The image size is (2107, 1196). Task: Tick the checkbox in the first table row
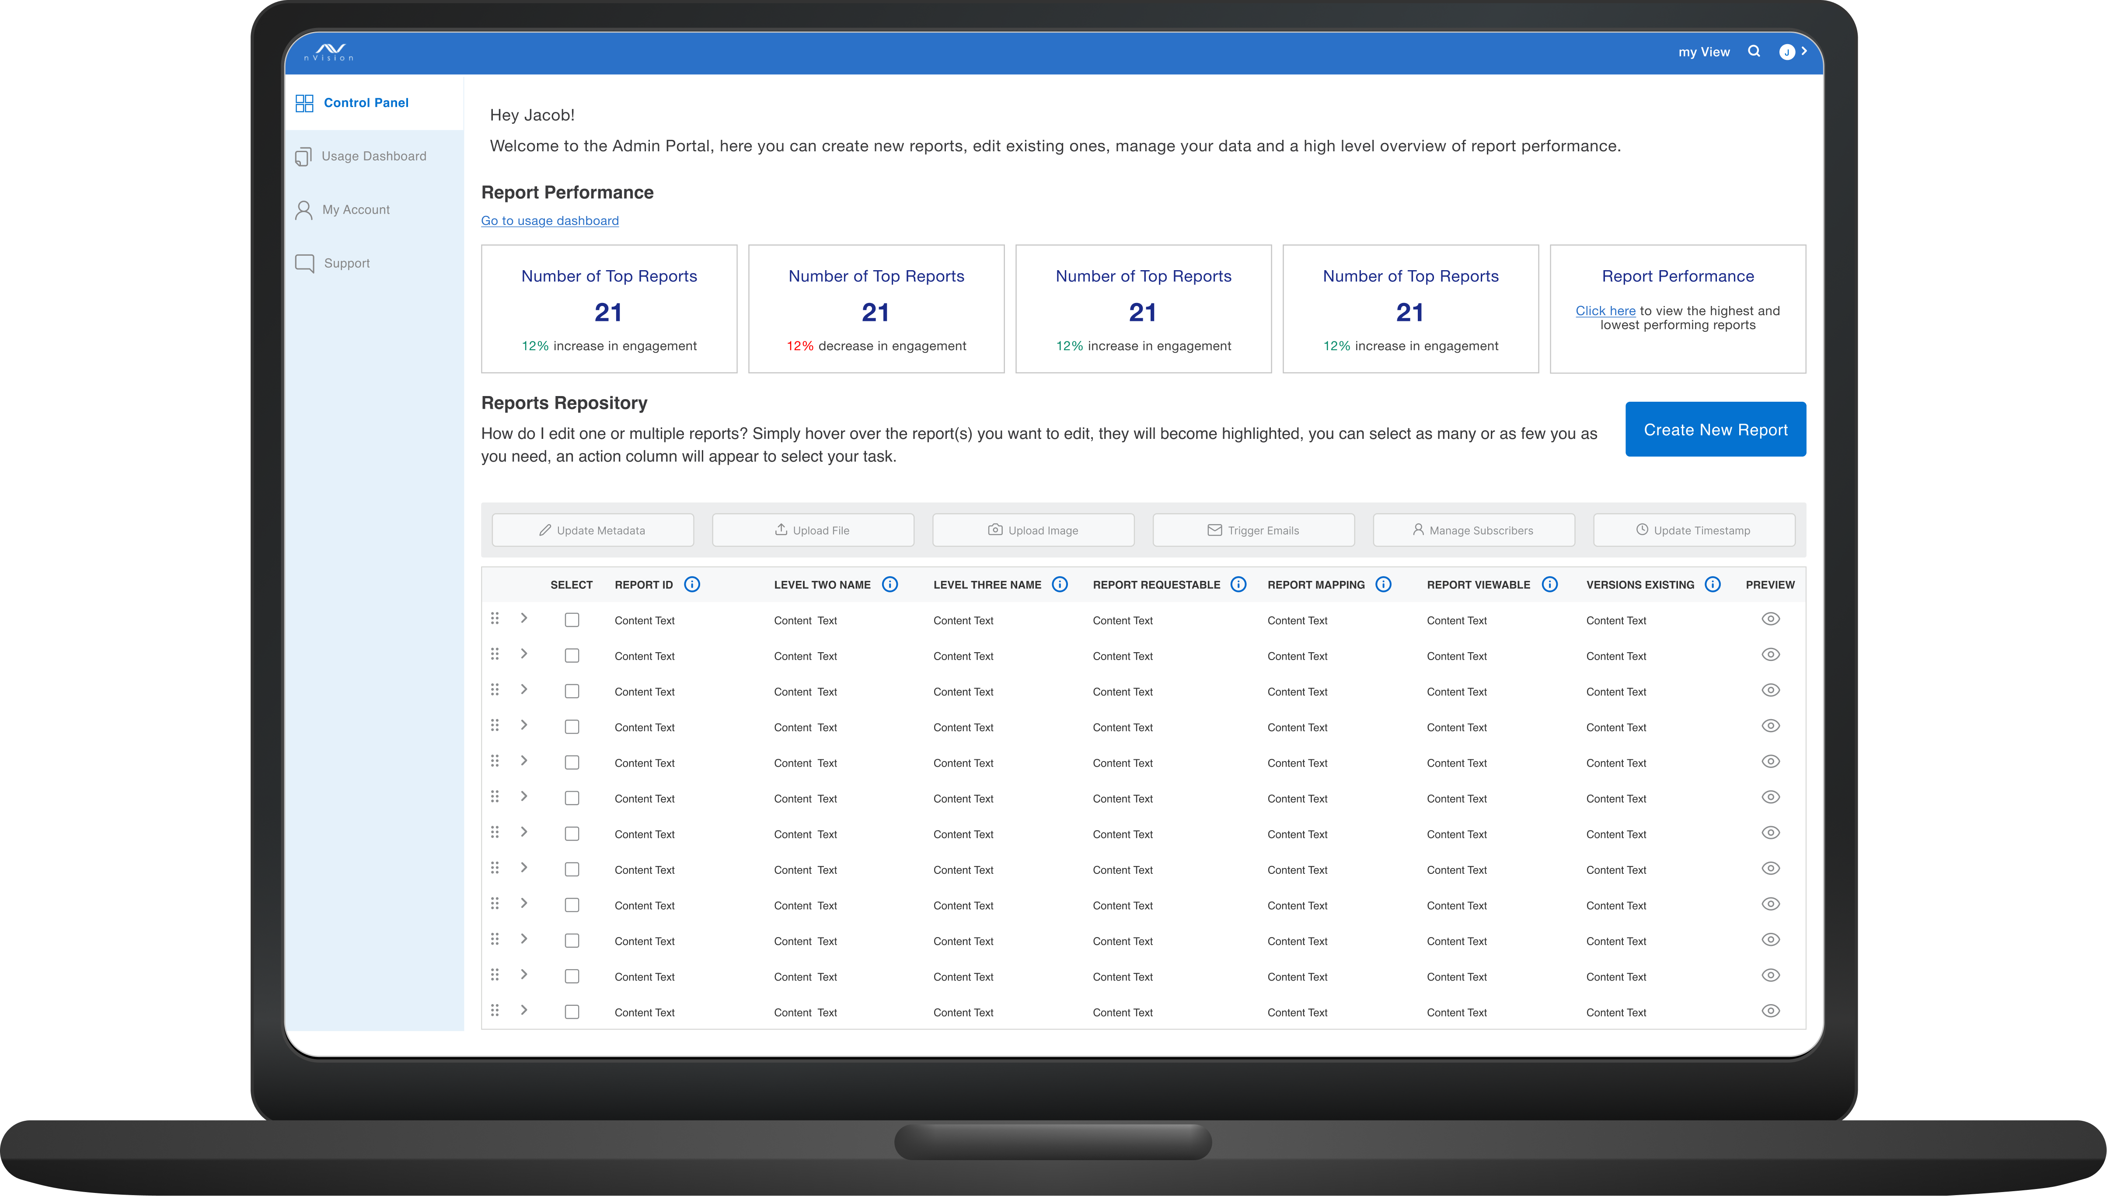tap(572, 620)
